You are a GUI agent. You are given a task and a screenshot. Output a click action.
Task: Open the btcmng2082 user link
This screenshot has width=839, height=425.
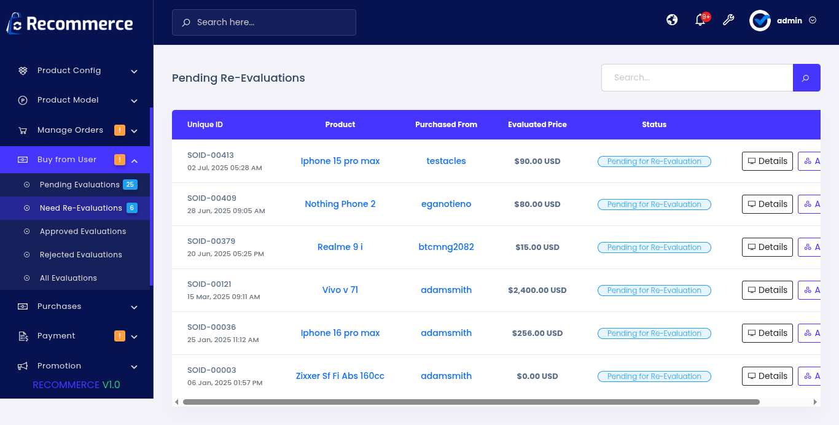[x=447, y=247]
